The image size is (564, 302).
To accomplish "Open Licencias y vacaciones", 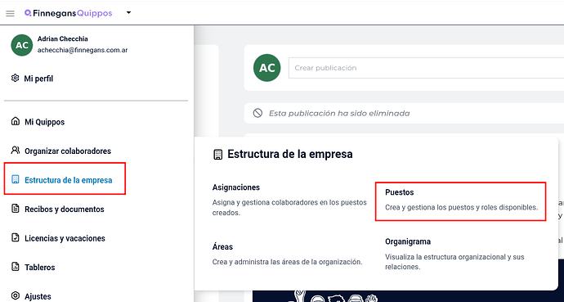I will 65,238.
